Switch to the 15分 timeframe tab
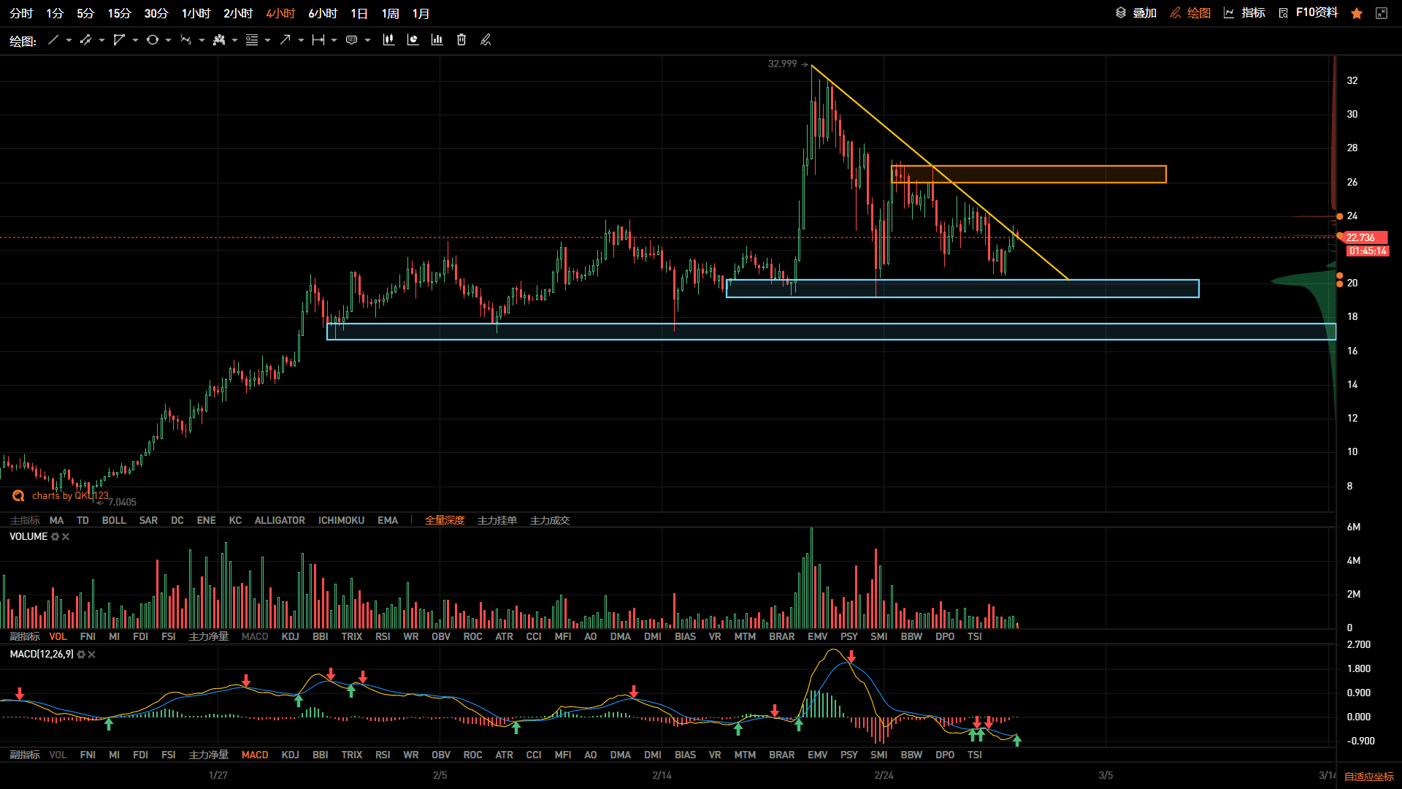The image size is (1402, 789). pyautogui.click(x=119, y=13)
